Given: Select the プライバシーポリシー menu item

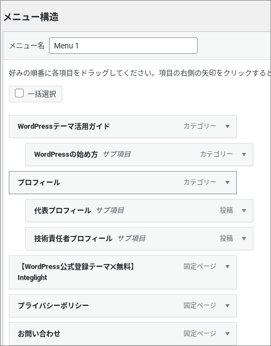Looking at the screenshot, I should click(x=123, y=306).
